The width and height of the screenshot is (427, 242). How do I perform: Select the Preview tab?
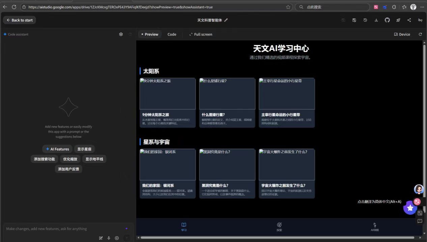(x=150, y=34)
